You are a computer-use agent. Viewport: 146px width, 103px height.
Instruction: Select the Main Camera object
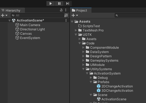[30, 25]
